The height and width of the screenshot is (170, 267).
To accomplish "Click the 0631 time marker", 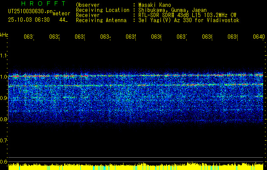I will click(x=29, y=37).
